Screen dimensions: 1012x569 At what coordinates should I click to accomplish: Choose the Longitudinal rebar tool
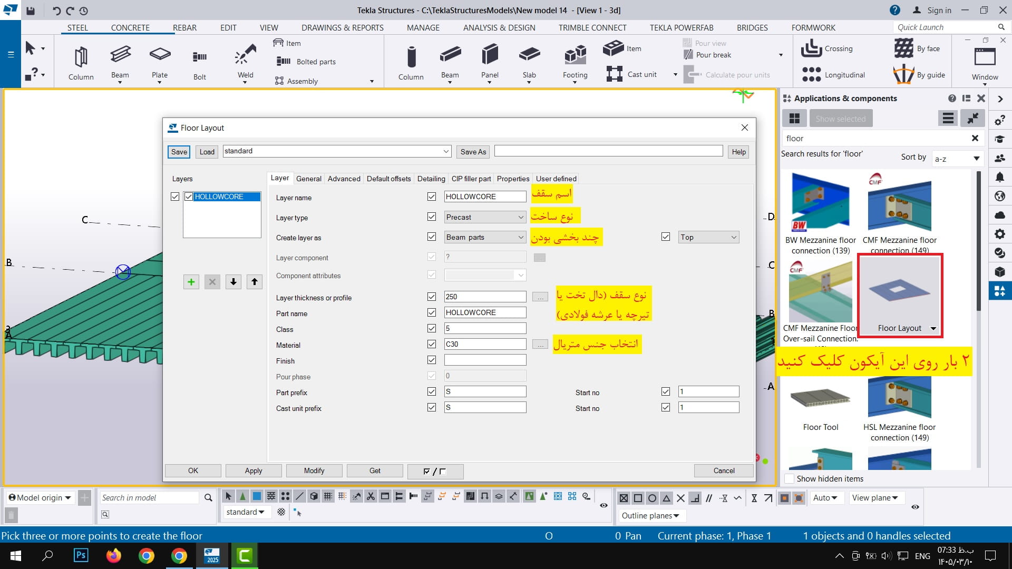click(833, 75)
